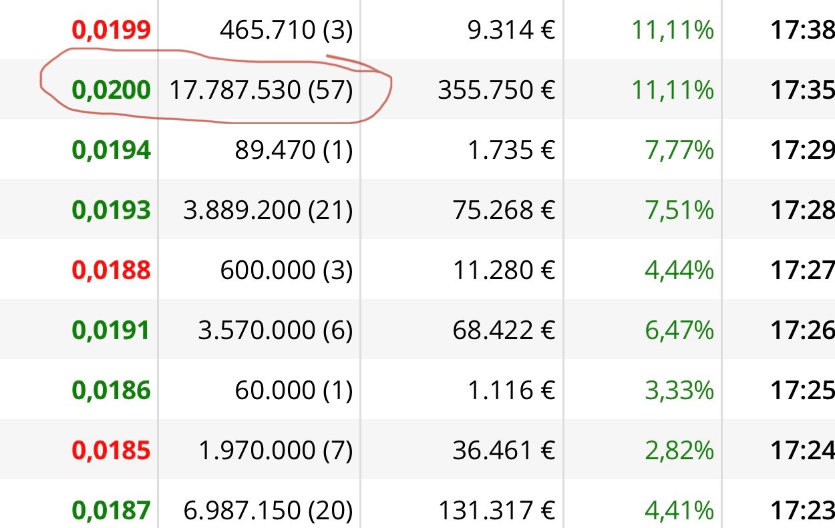835x528 pixels.
Task: Select turnover 36.461 €
Action: (504, 451)
